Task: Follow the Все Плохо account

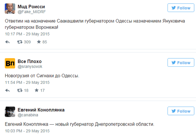Action: pyautogui.click(x=181, y=63)
